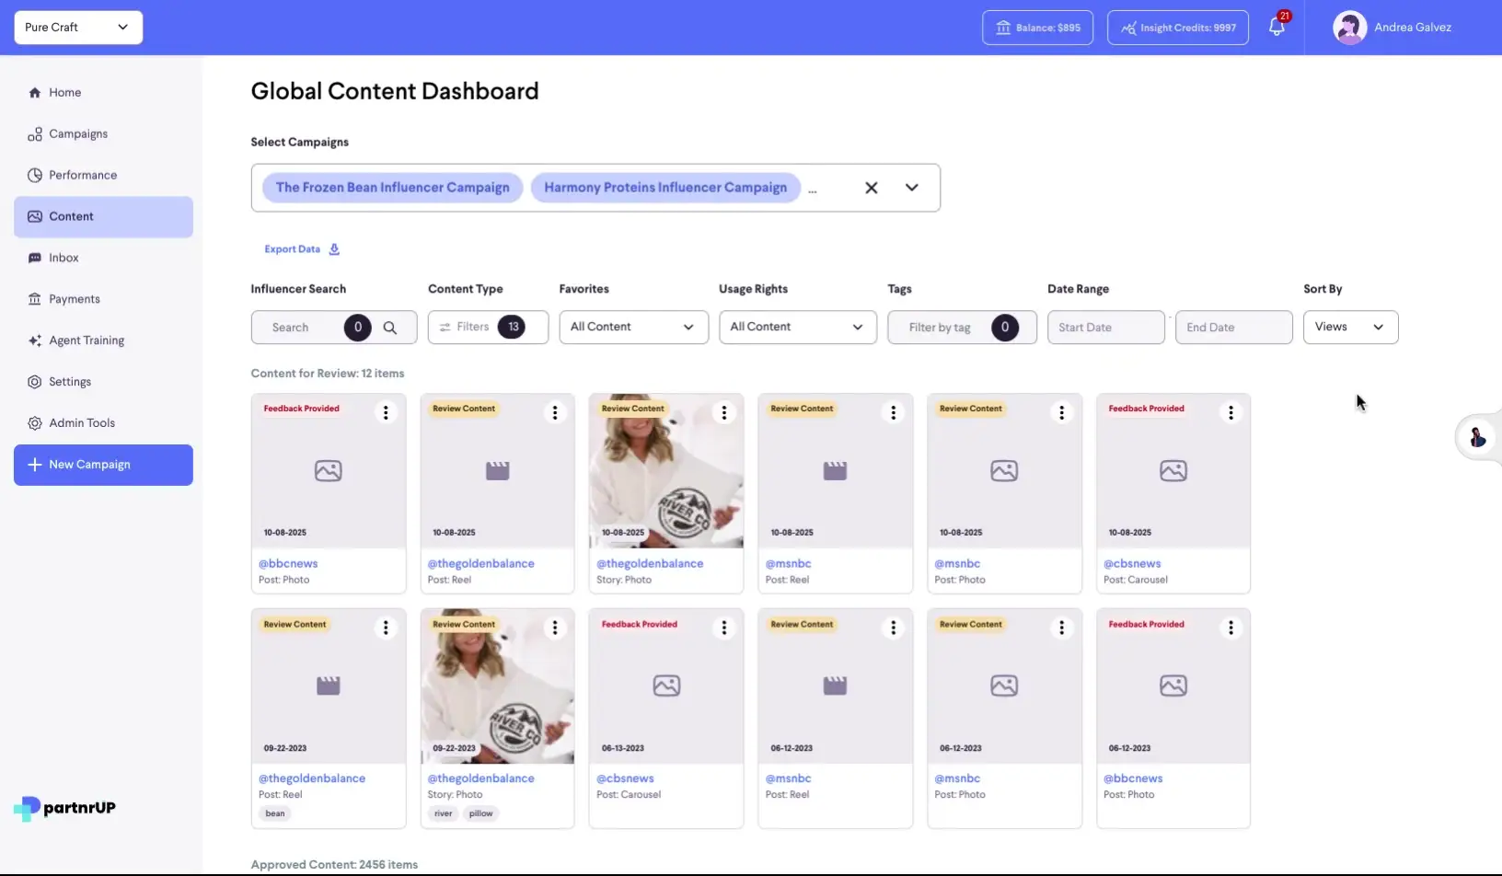The image size is (1502, 876).
Task: Open @cbsnews link on 06-13-2023 card
Action: coord(625,778)
